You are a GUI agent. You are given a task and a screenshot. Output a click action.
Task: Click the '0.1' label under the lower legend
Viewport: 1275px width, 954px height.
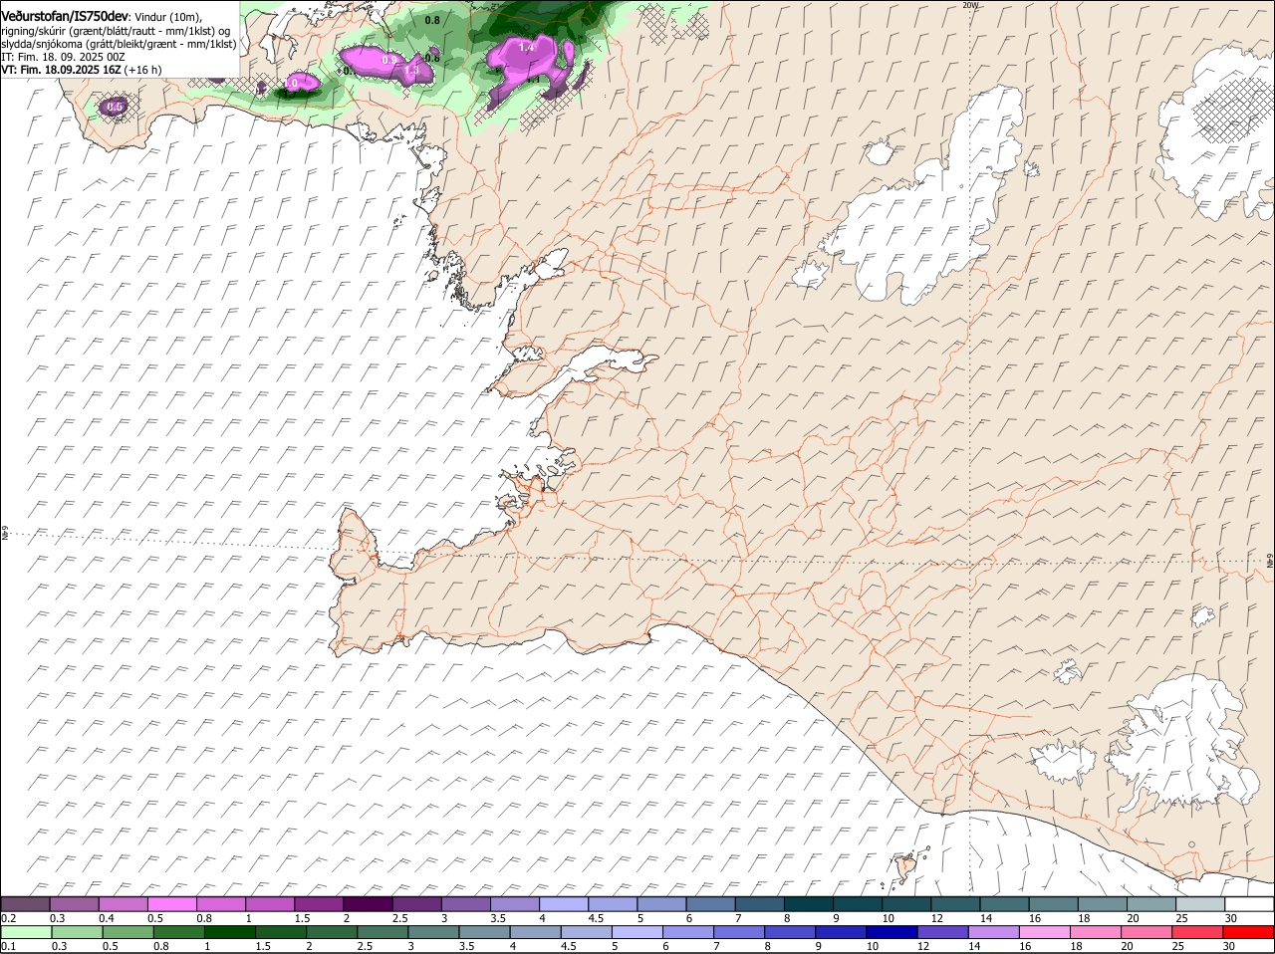(8, 946)
